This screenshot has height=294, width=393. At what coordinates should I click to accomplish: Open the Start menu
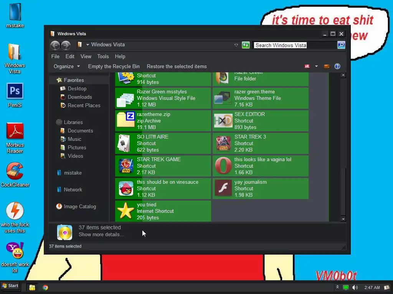coord(10,286)
